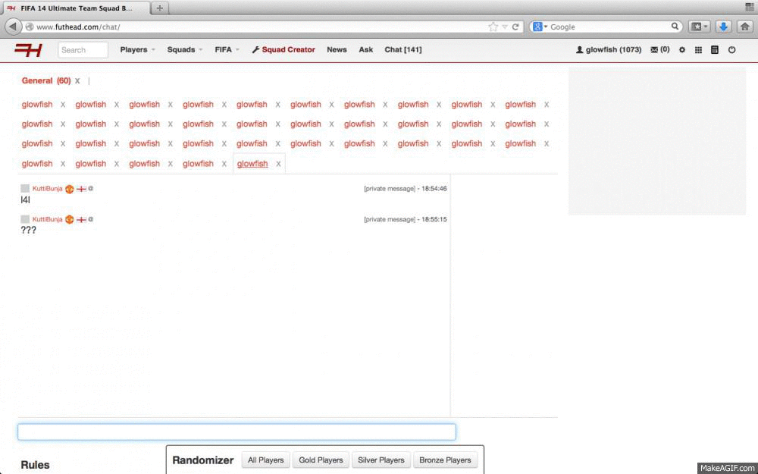
Task: Click the power logout icon
Action: 732,50
